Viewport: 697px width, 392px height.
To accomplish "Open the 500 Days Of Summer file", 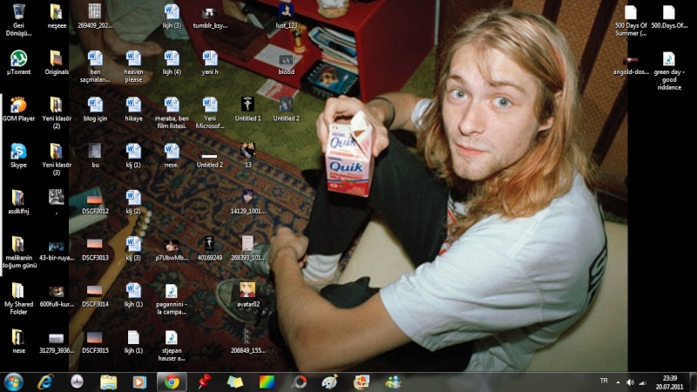I will tap(630, 20).
